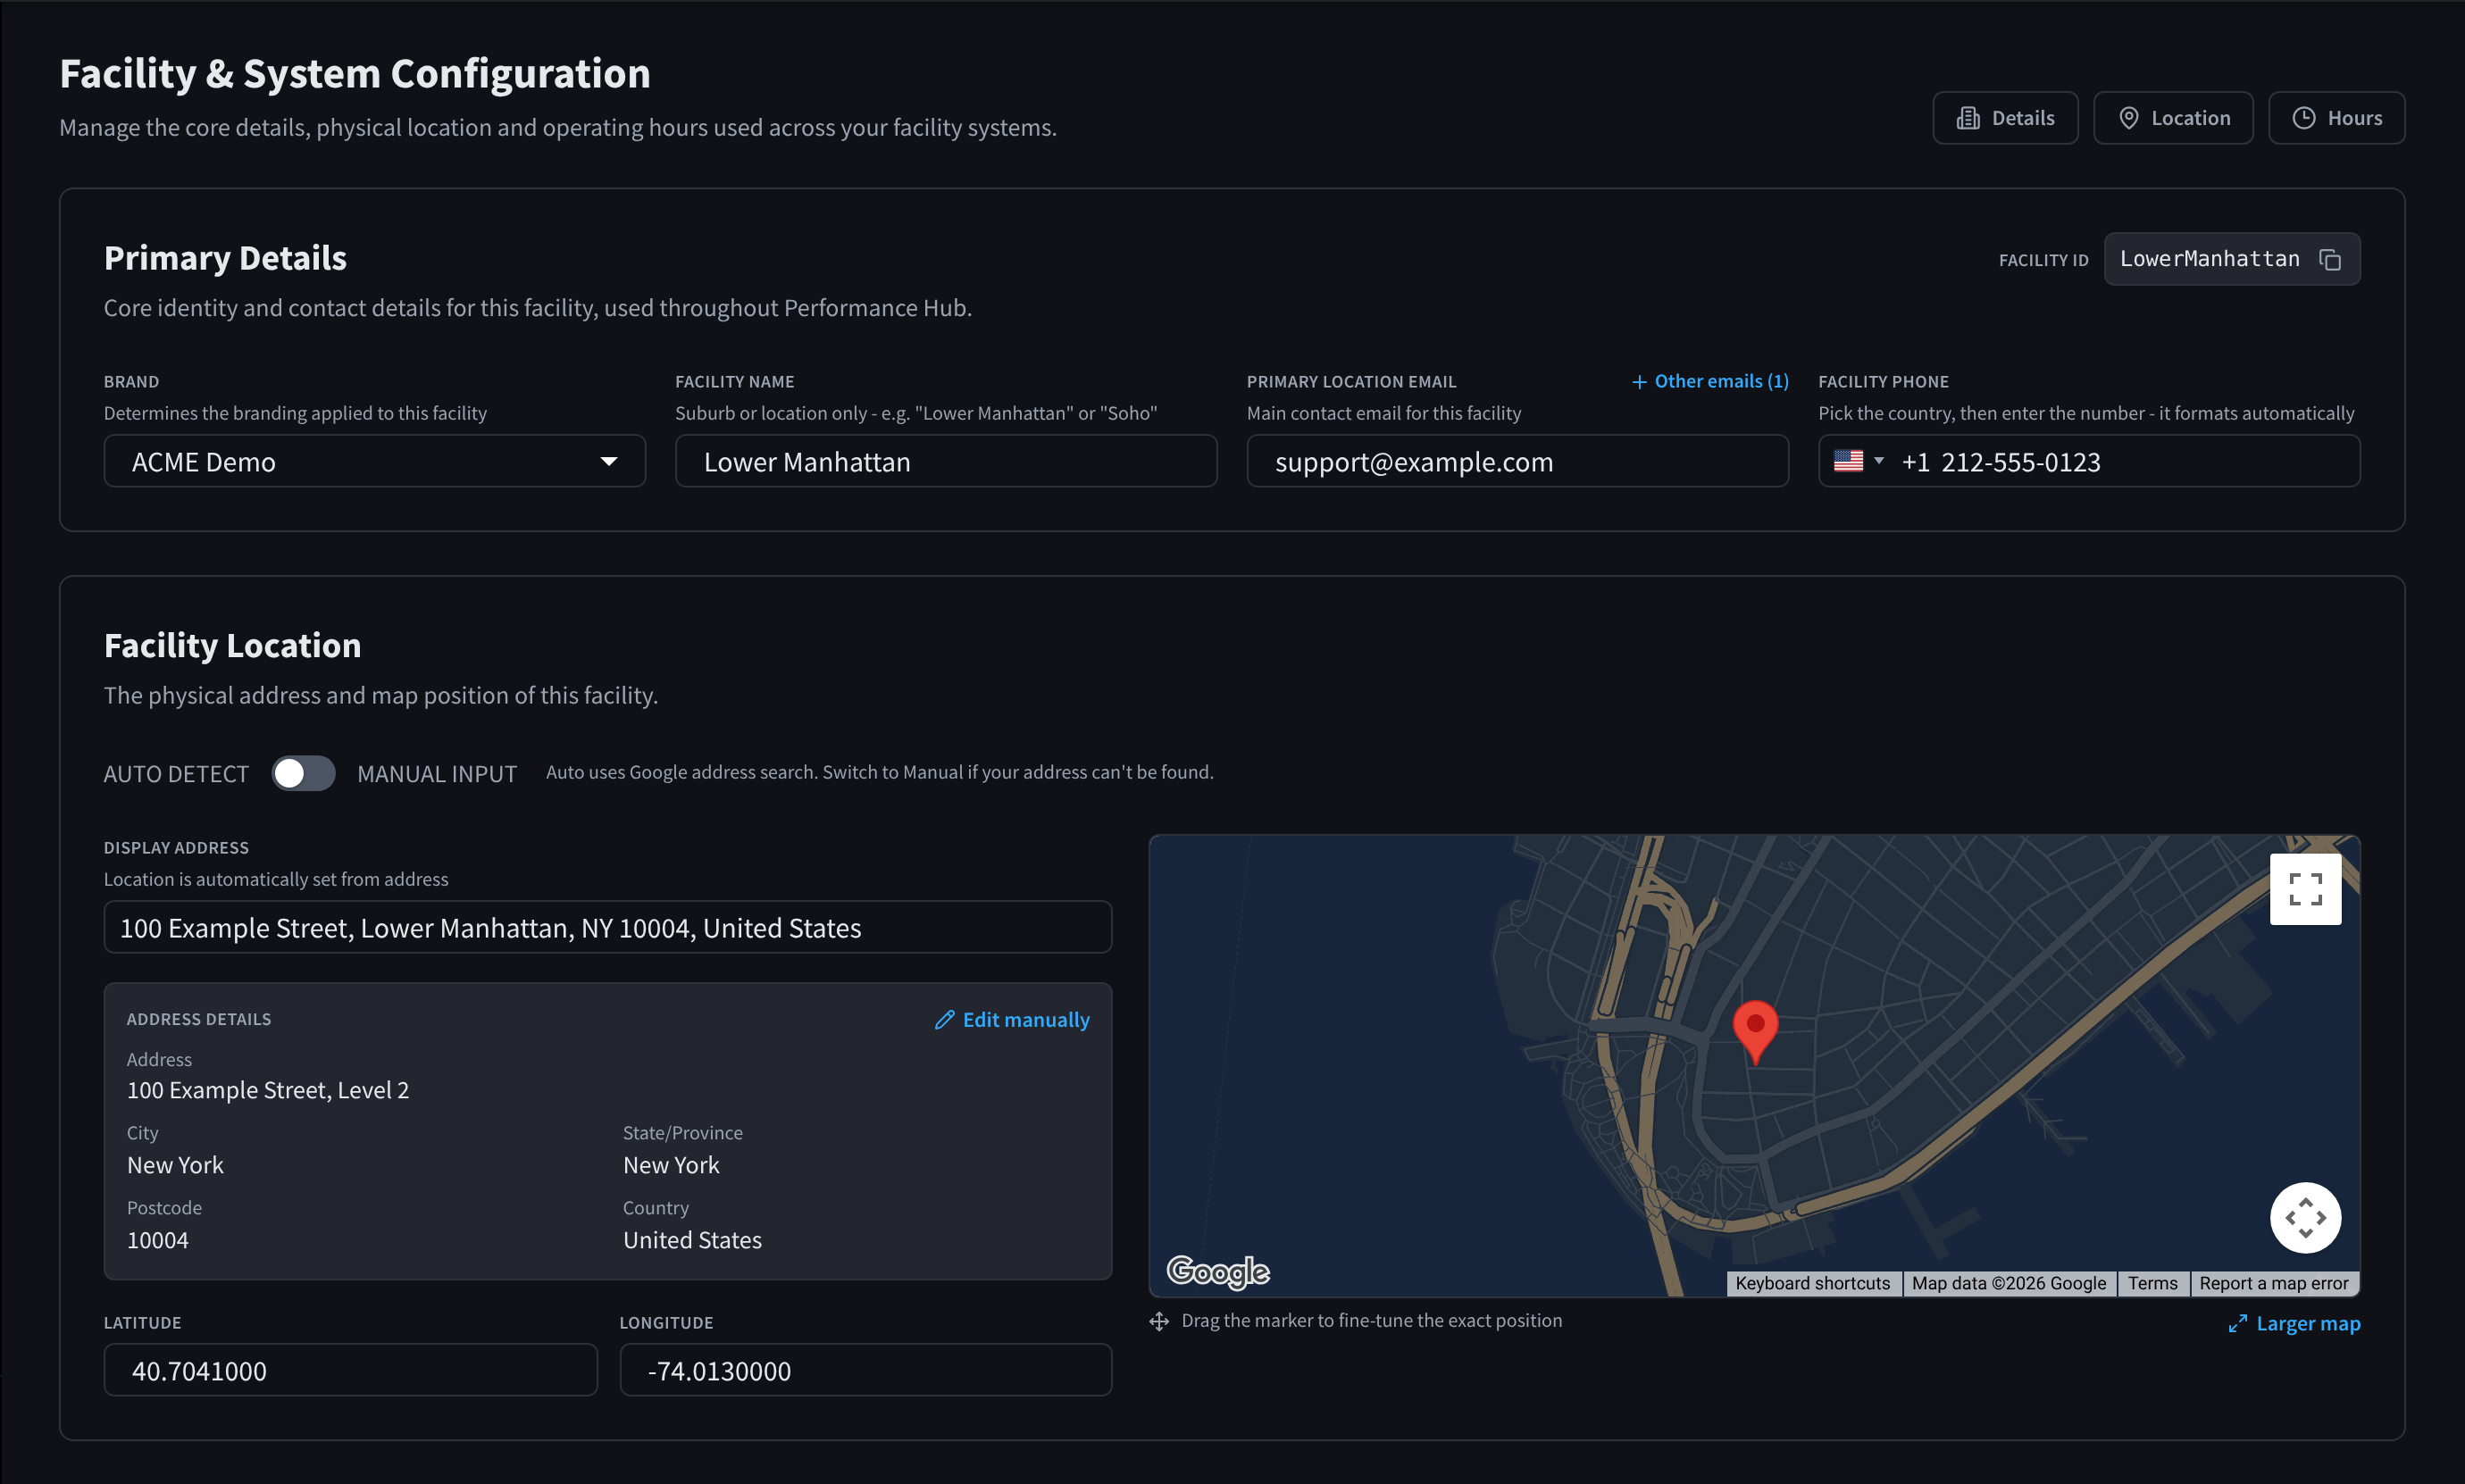Click the United States country value

(692, 1240)
